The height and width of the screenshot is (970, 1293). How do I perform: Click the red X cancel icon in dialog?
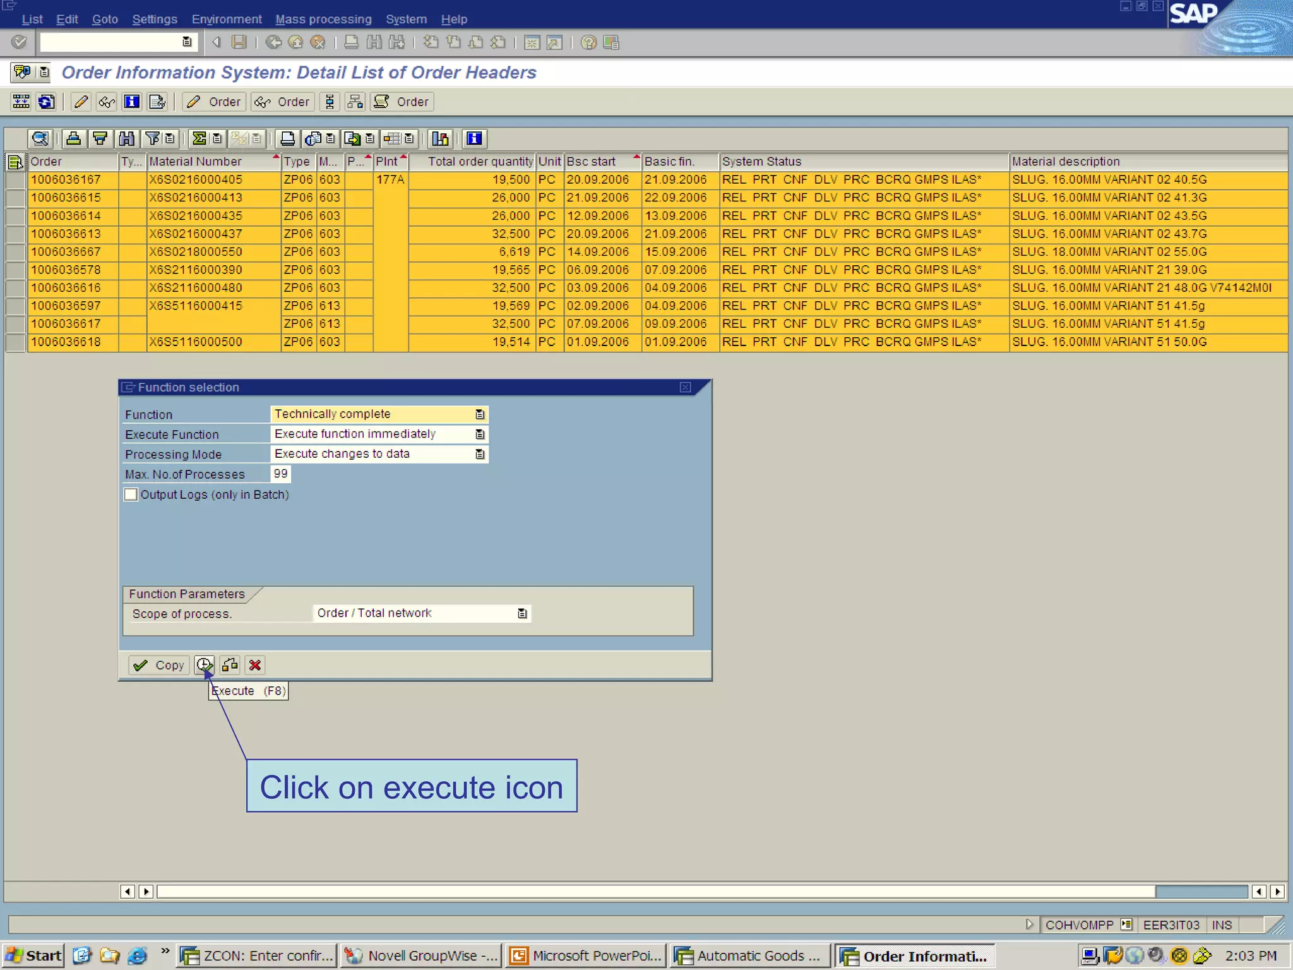(255, 665)
